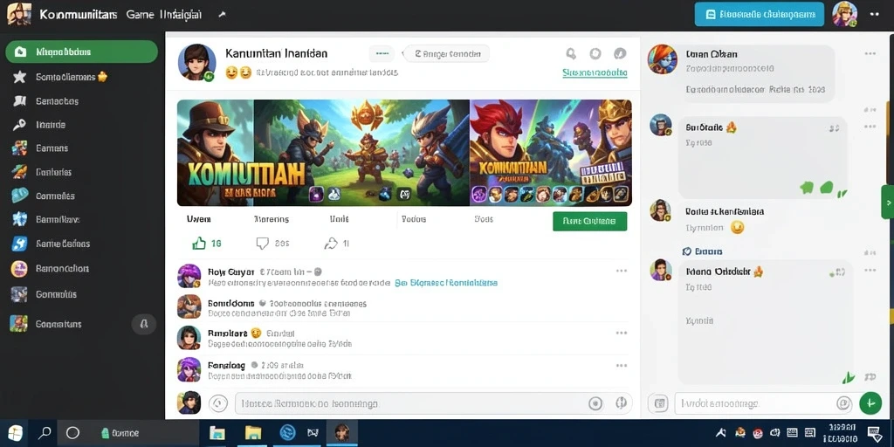Click the chat message input field

[x=763, y=403]
